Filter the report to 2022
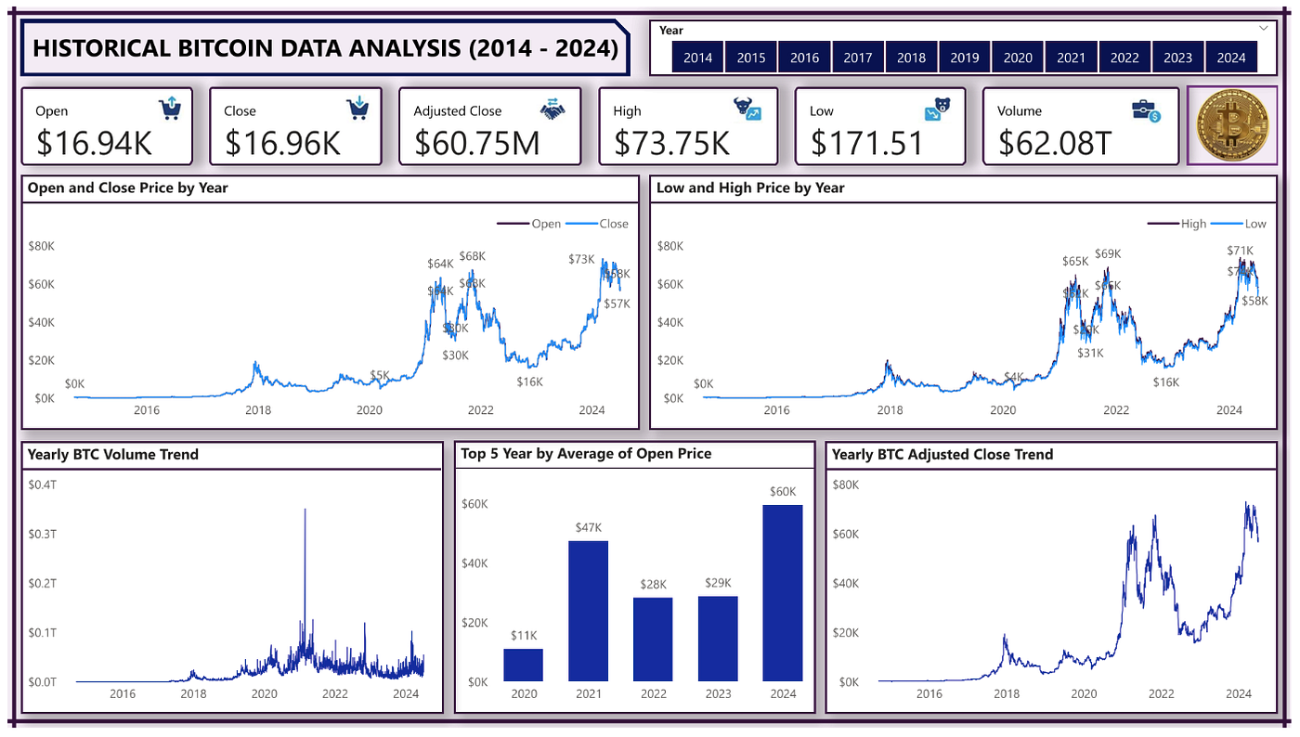The image size is (1300, 737). (1124, 58)
